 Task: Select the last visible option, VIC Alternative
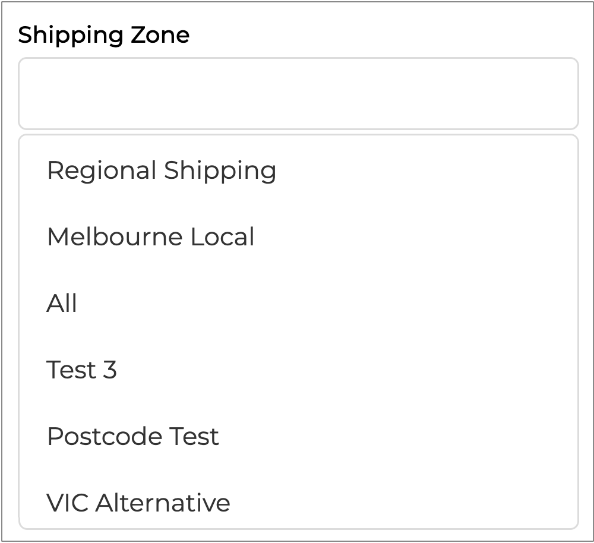[x=138, y=503]
